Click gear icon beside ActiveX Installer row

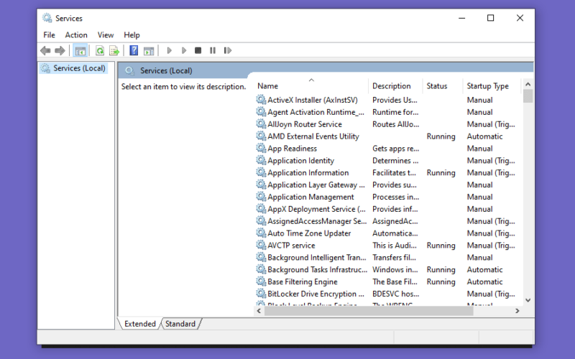(x=261, y=100)
